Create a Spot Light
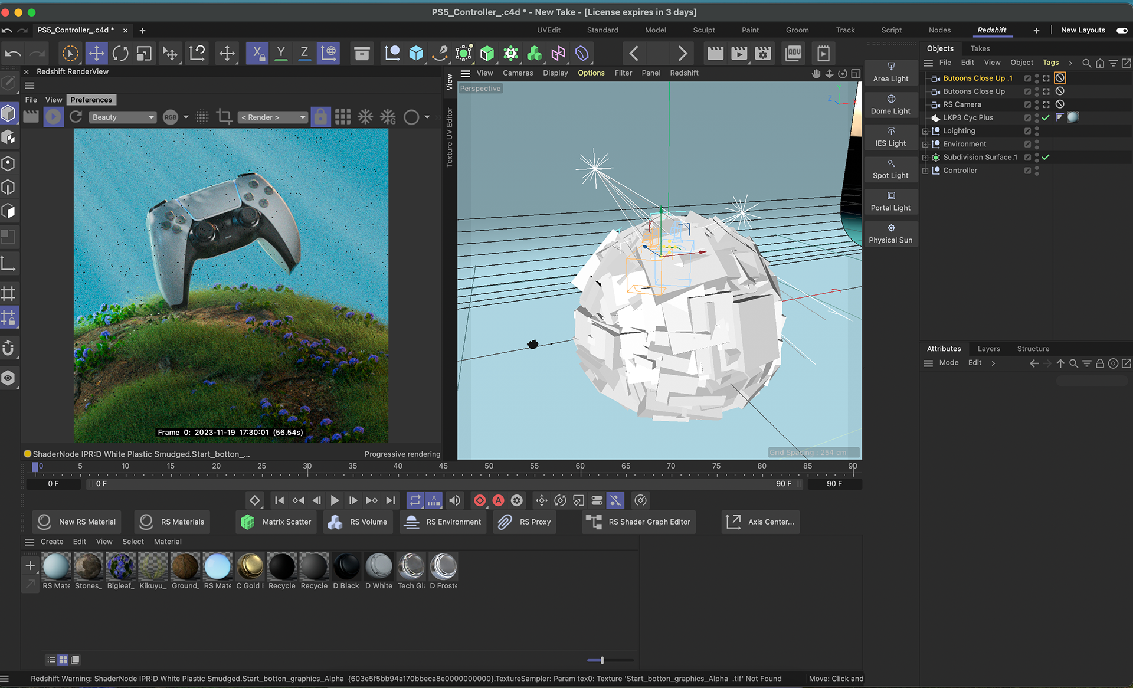Image resolution: width=1133 pixels, height=688 pixels. 890,169
